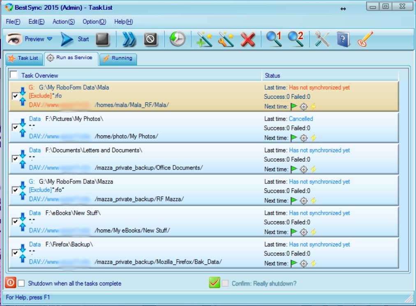Enable Shutdown when all the tasks complete
416x306 pixels.
(21, 283)
